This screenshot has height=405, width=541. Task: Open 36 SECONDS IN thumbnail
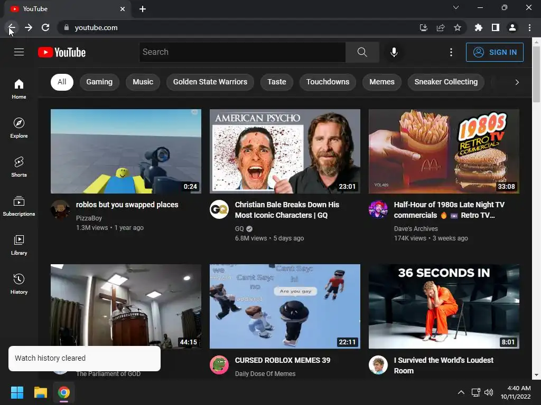444,306
